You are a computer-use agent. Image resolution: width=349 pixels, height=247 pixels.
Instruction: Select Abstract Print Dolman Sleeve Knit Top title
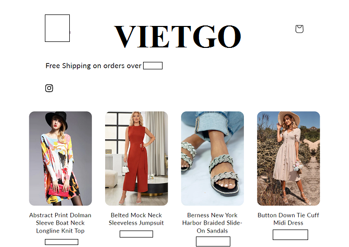60,223
